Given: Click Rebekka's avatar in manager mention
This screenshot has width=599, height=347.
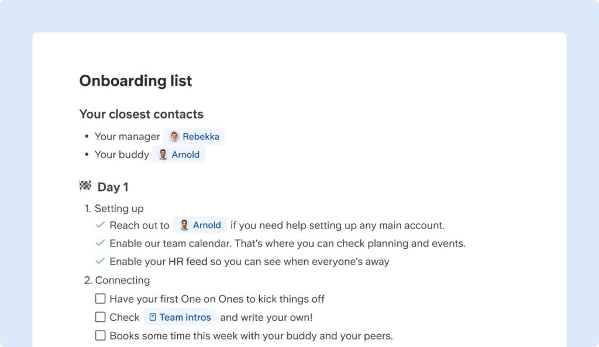Looking at the screenshot, I should [174, 137].
